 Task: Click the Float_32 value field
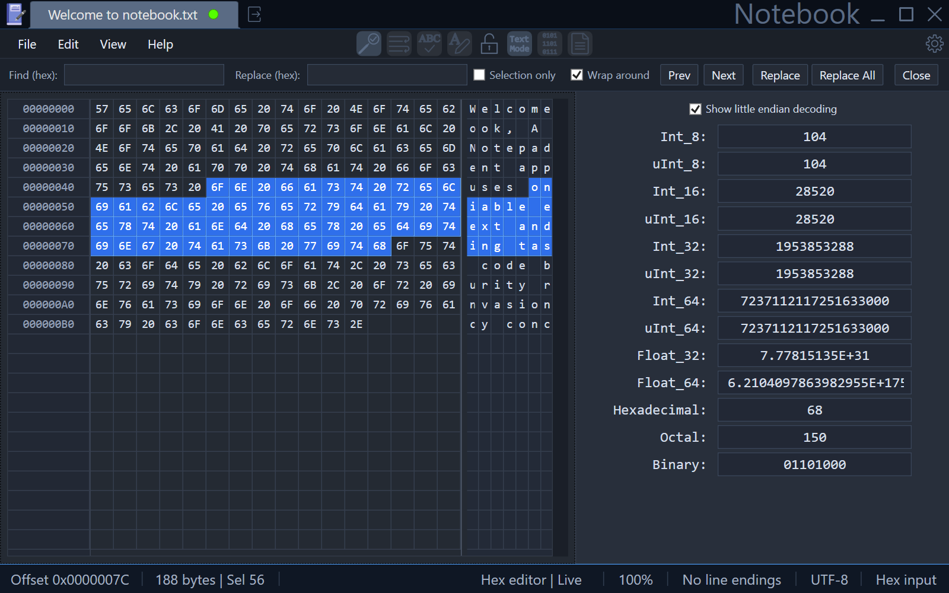pos(814,356)
